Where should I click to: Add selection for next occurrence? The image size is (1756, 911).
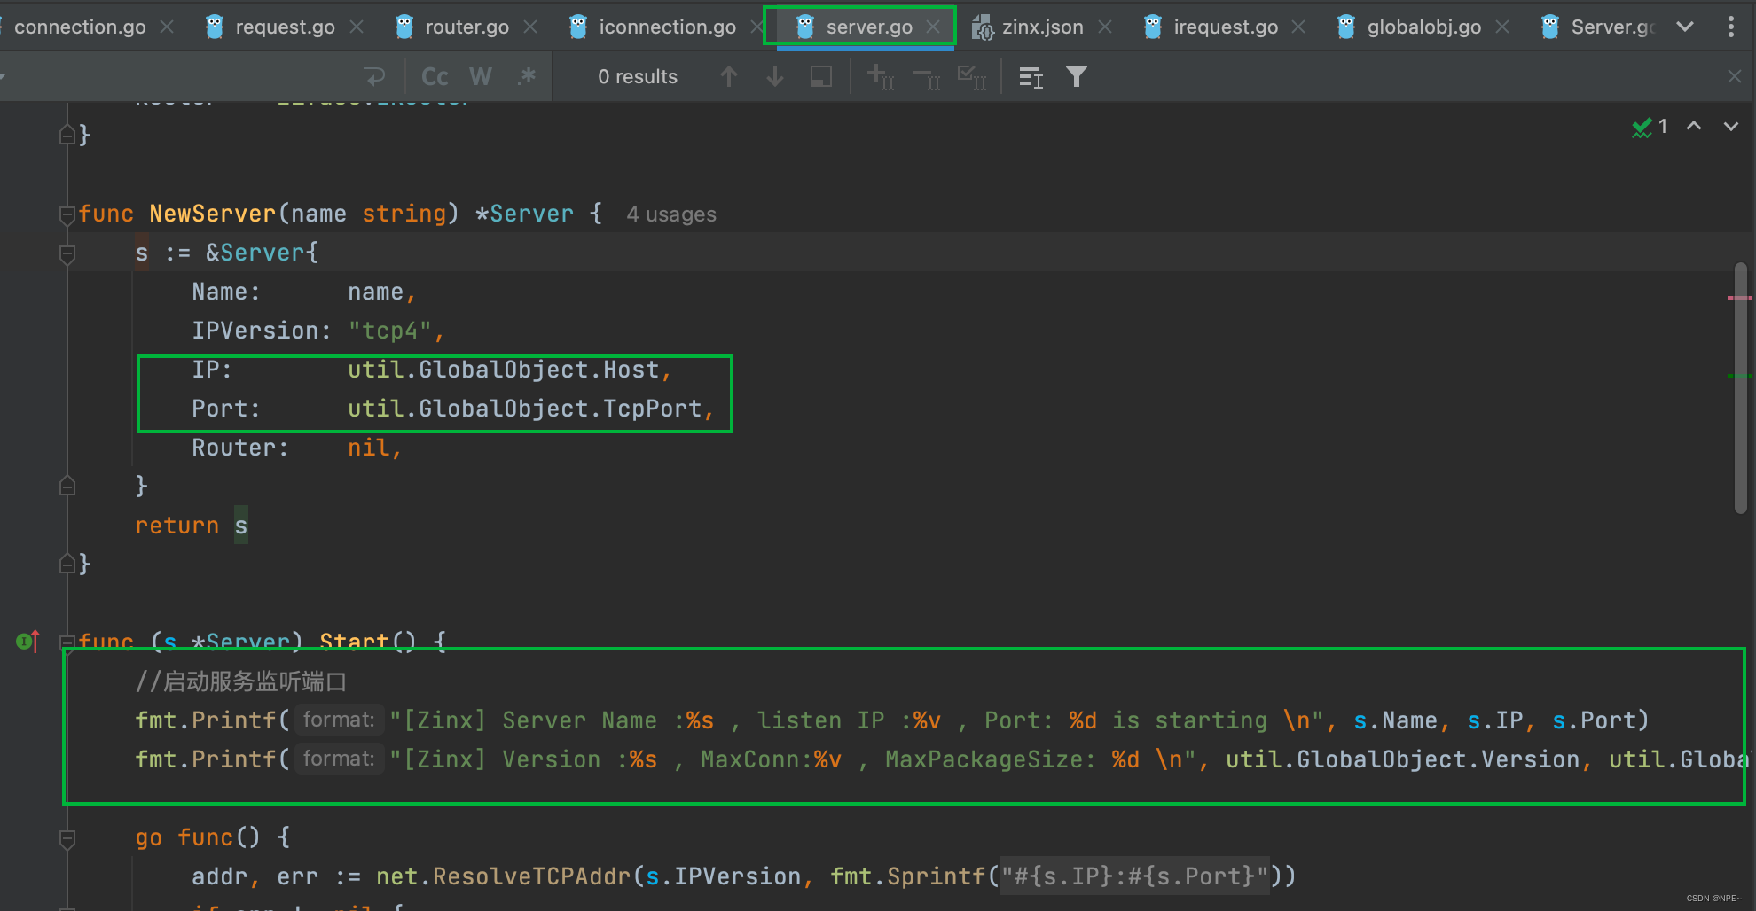click(880, 77)
